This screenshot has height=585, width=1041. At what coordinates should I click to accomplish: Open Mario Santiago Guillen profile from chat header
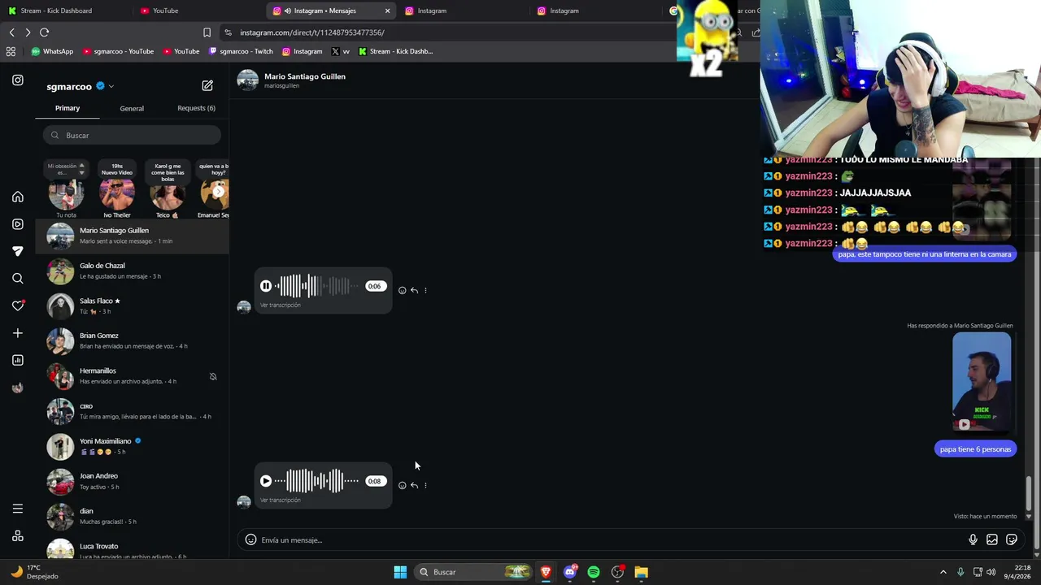[x=304, y=76]
